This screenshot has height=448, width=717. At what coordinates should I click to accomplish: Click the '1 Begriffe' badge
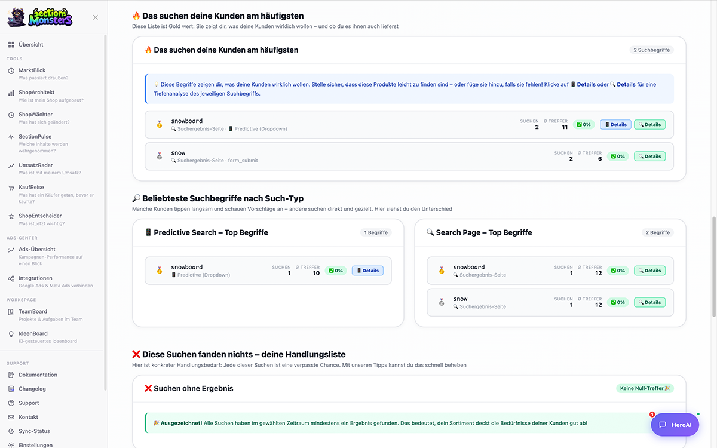pyautogui.click(x=376, y=232)
